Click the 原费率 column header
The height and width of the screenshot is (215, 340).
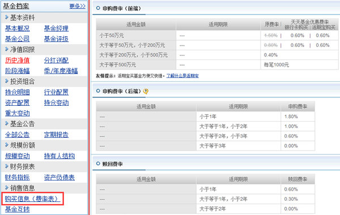coord(271,24)
